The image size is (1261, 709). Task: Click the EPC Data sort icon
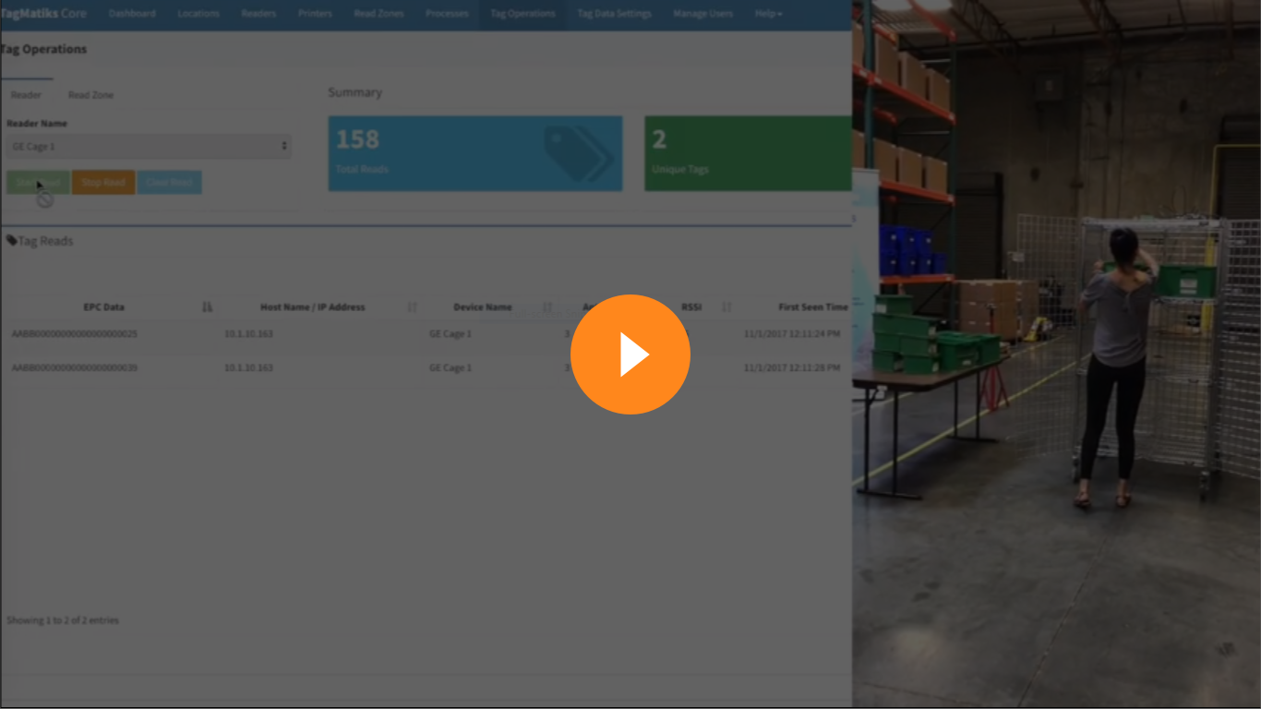(x=207, y=306)
